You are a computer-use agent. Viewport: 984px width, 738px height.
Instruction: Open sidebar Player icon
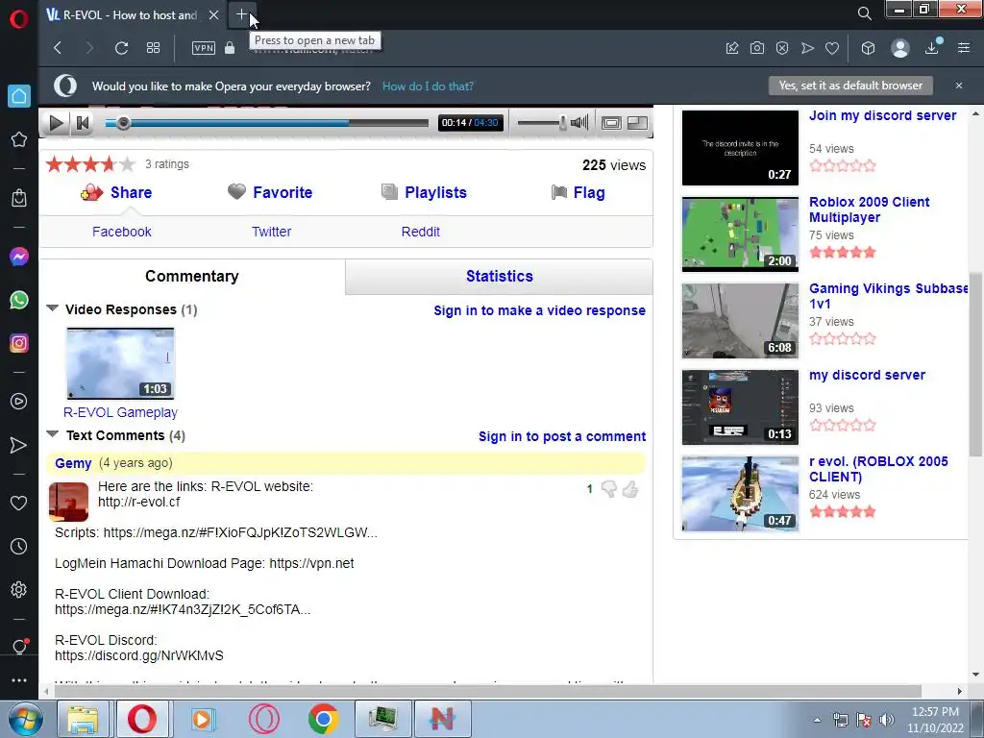click(19, 401)
